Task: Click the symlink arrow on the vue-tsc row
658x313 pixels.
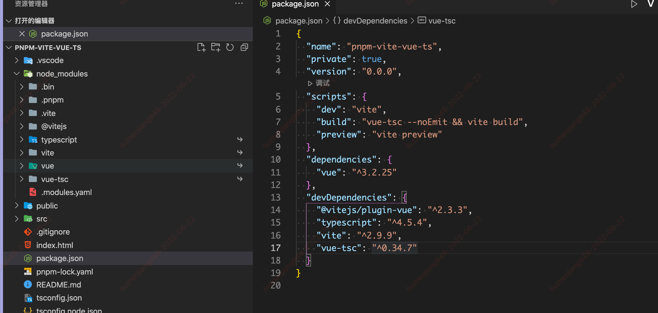Action: tap(240, 179)
